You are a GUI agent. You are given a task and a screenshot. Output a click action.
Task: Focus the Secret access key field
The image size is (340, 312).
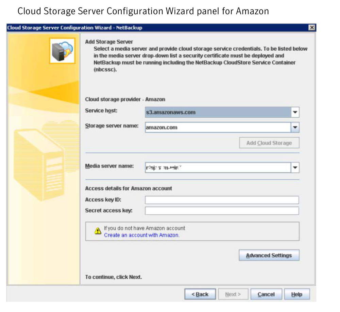(x=222, y=211)
